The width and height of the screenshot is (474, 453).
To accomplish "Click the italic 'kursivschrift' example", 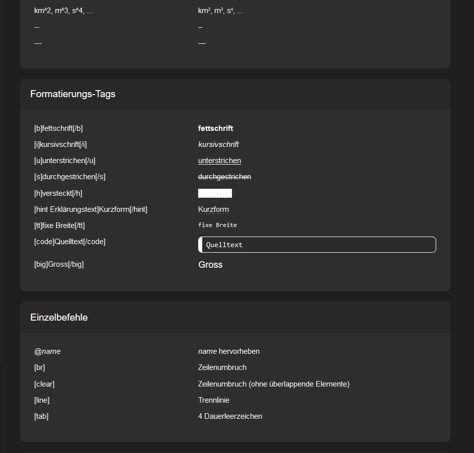I will [218, 144].
